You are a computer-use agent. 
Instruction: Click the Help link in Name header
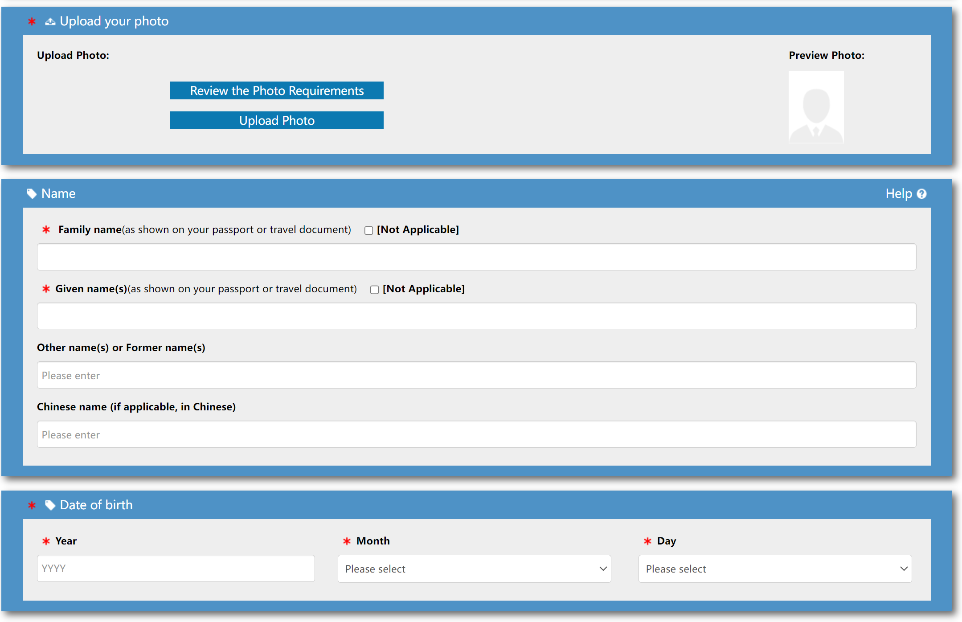click(x=899, y=193)
